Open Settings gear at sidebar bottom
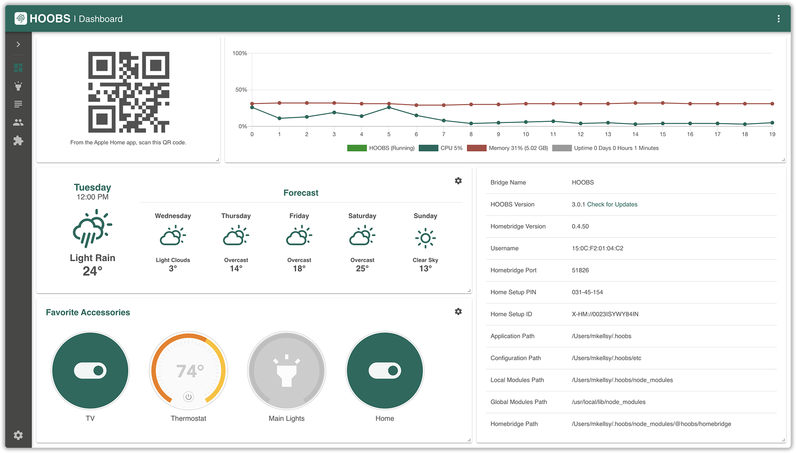Viewport: 796px width, 453px height. (x=18, y=435)
